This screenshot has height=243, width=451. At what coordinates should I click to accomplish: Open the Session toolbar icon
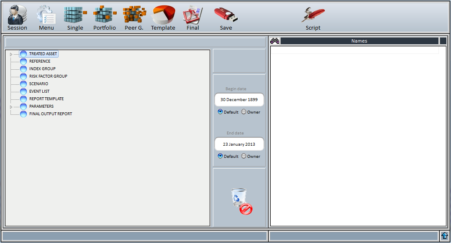[17, 15]
